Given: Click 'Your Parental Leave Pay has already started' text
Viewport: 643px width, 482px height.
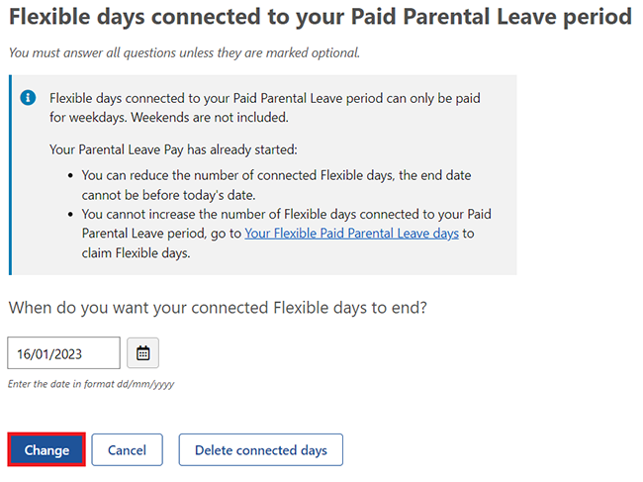Looking at the screenshot, I should click(173, 149).
